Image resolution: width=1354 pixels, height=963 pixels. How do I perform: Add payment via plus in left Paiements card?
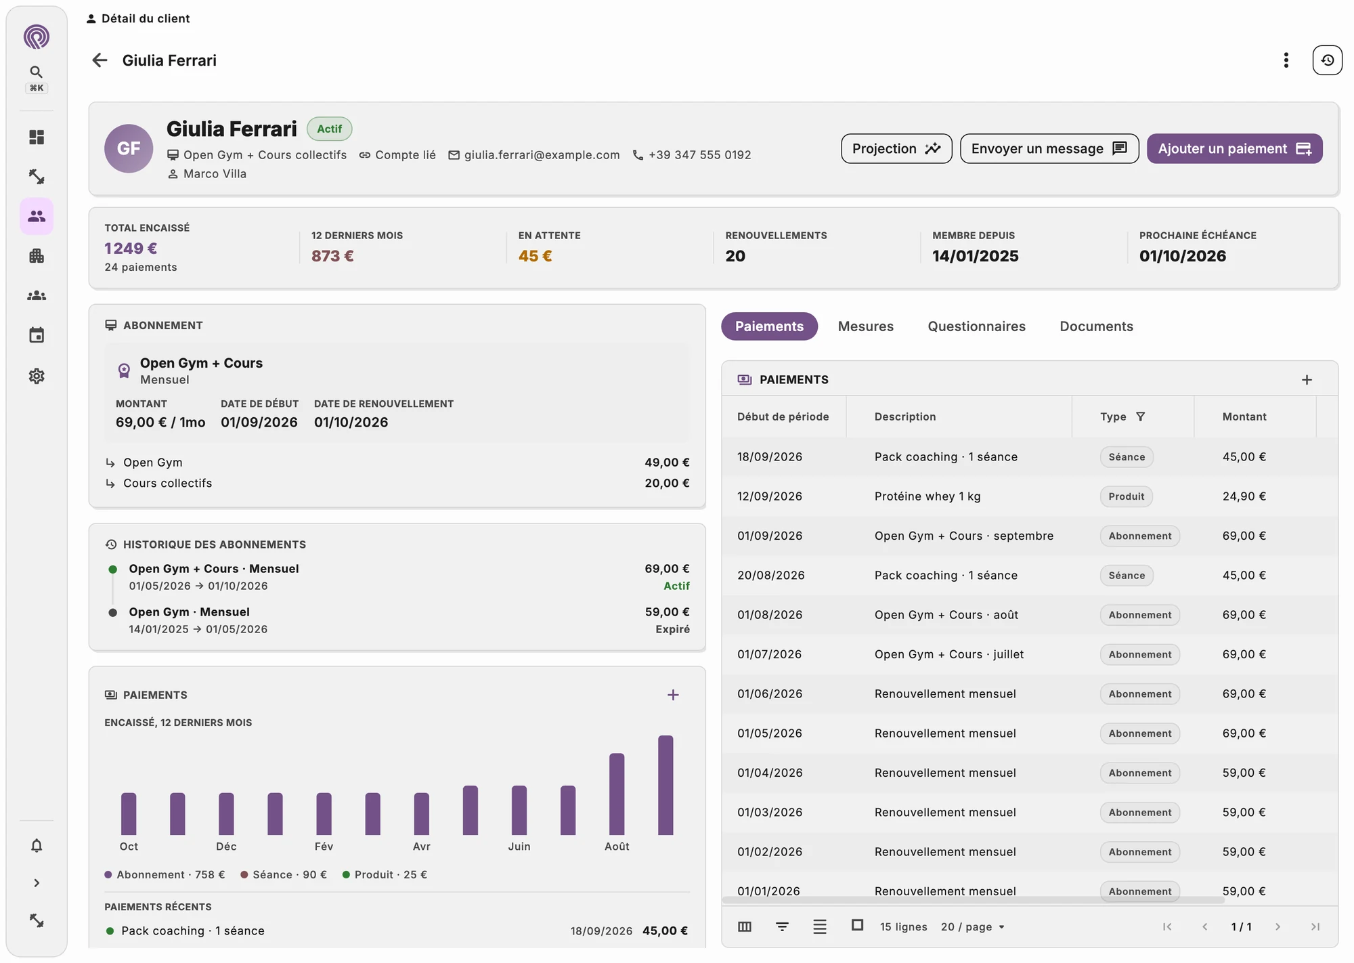click(673, 695)
